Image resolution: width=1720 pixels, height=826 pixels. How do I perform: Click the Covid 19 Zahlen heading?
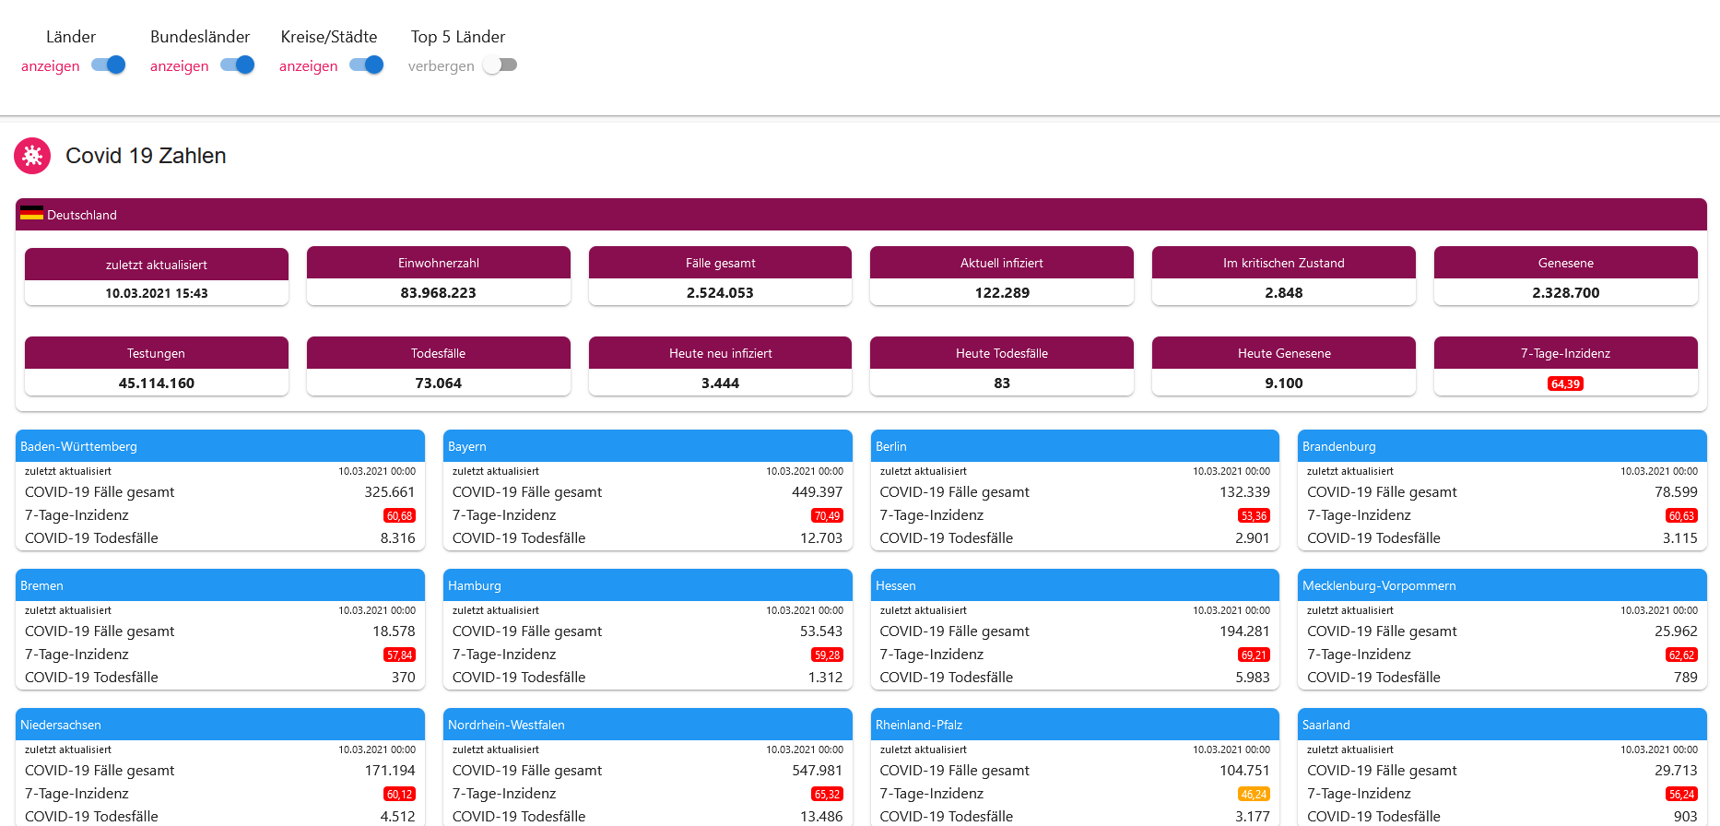pyautogui.click(x=146, y=156)
